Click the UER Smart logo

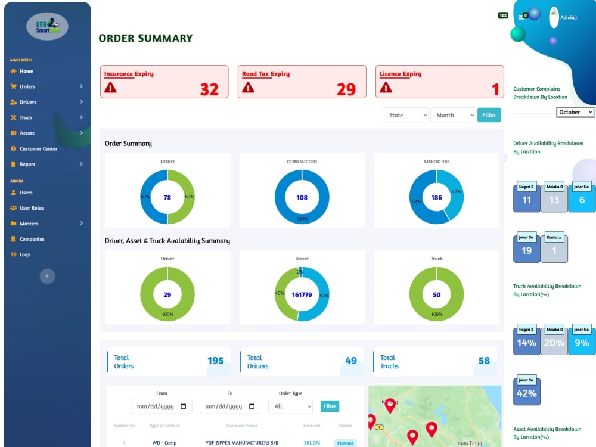[x=47, y=26]
